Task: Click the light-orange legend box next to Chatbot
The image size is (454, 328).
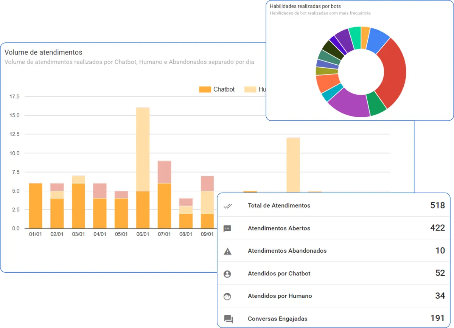Action: [250, 90]
